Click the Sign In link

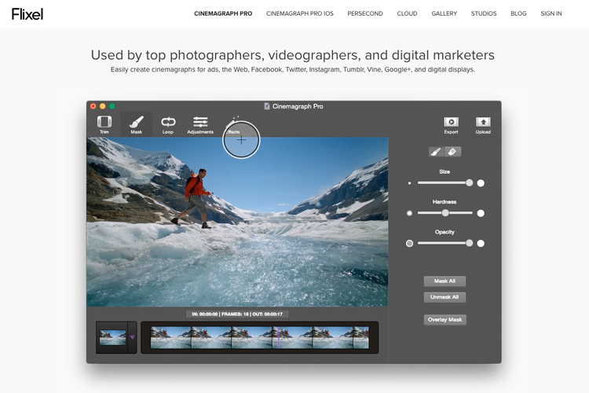tap(551, 13)
